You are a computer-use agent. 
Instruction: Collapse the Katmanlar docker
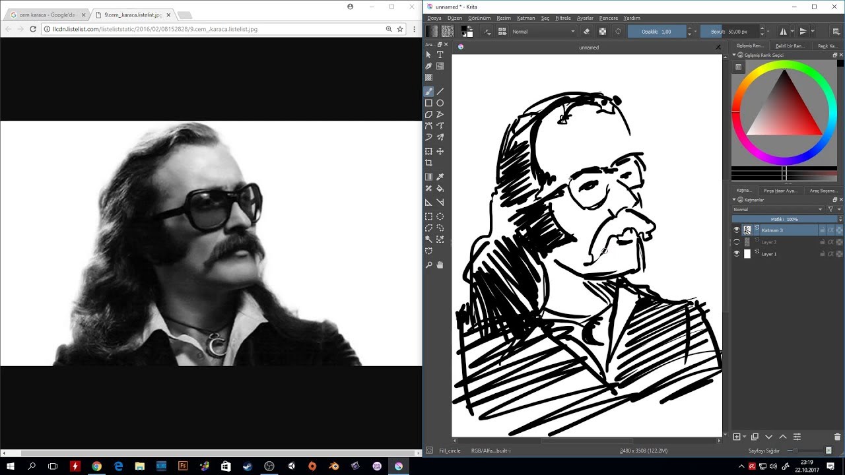click(735, 200)
